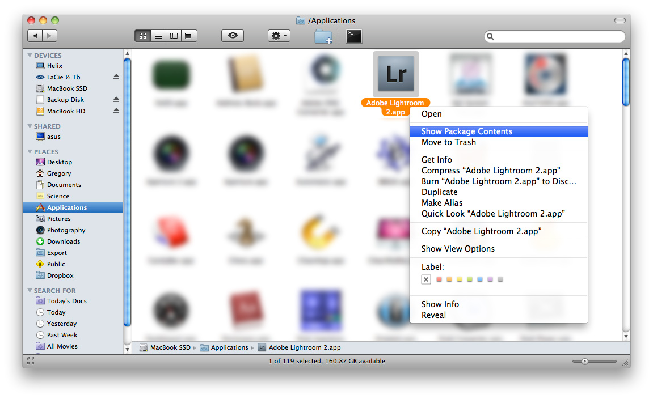Viewport: 653px width, 399px height.
Task: Choose Open from context menu
Action: click(x=499, y=114)
